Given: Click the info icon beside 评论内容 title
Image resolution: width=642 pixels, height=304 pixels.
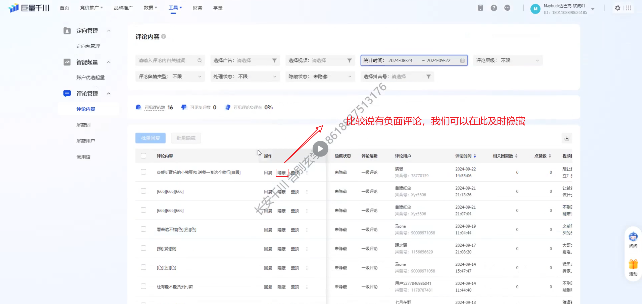Looking at the screenshot, I should click(x=164, y=37).
